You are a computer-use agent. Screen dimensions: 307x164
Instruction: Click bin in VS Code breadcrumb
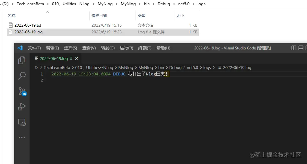click(x=161, y=67)
